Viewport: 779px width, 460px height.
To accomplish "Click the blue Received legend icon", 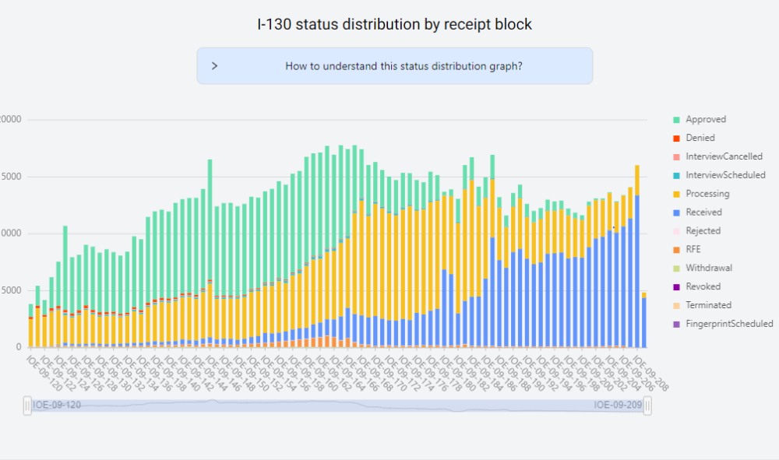I will [676, 212].
